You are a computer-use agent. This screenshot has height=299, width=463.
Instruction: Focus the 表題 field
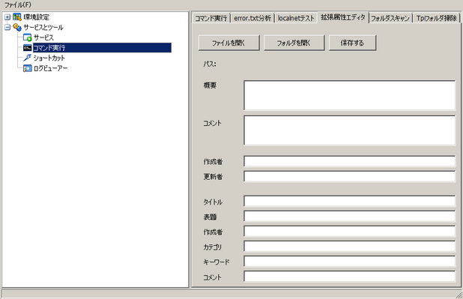point(350,217)
